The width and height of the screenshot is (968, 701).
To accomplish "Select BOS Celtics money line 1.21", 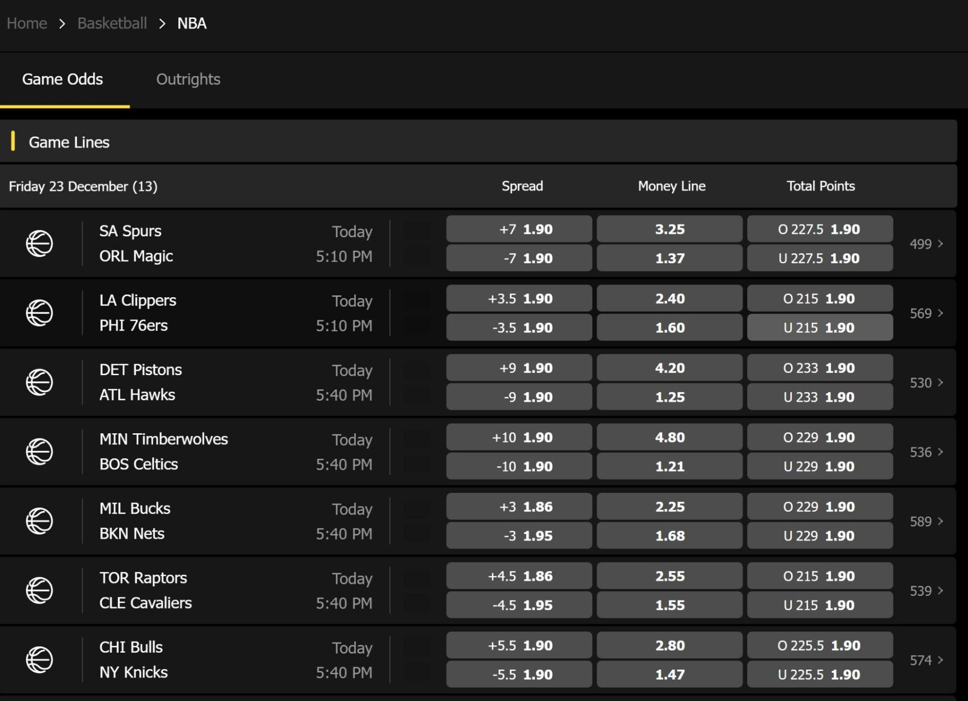I will (x=670, y=466).
